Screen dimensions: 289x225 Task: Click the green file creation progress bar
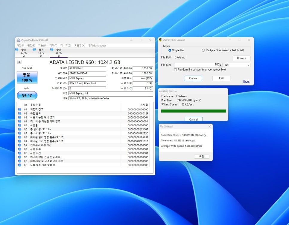pos(193,111)
